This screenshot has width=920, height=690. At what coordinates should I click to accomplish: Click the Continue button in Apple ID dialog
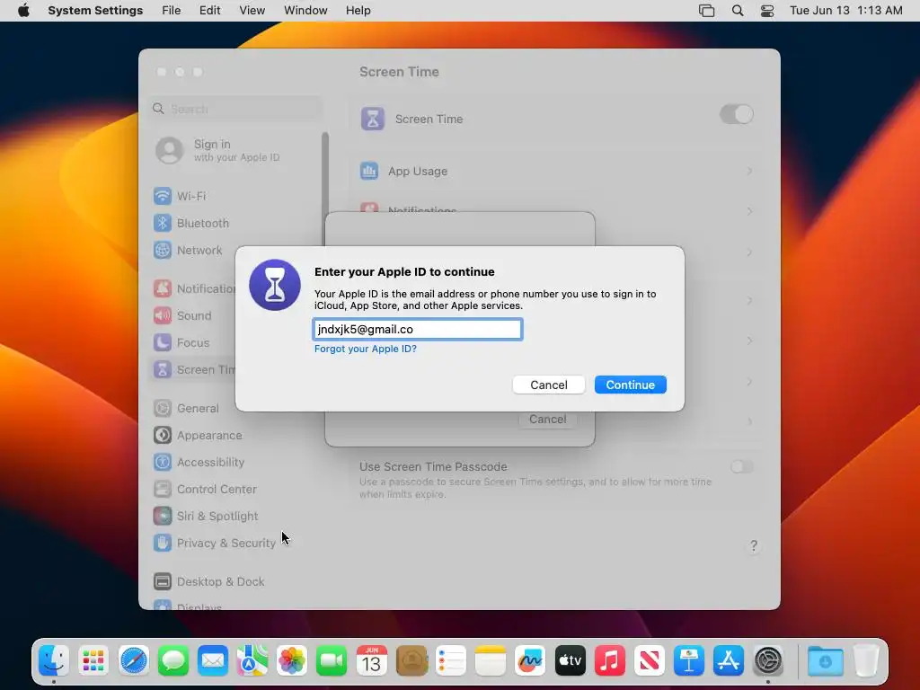click(x=630, y=385)
